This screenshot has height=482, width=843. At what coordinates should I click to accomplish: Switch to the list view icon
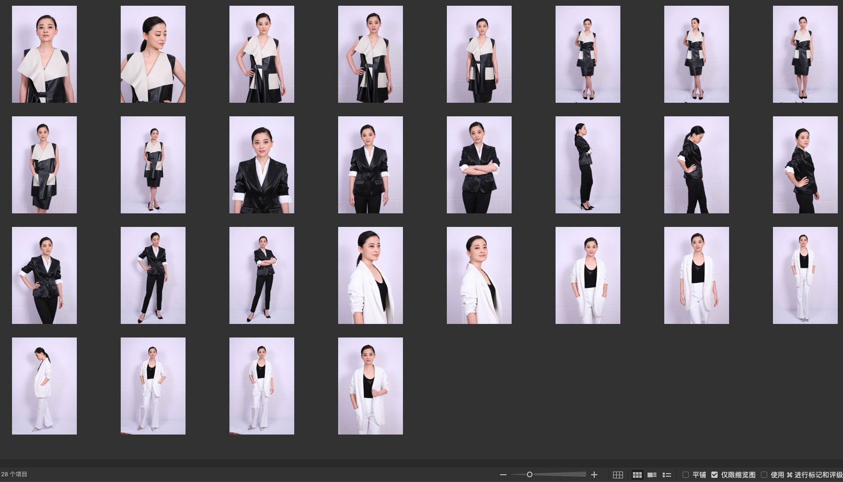click(666, 475)
